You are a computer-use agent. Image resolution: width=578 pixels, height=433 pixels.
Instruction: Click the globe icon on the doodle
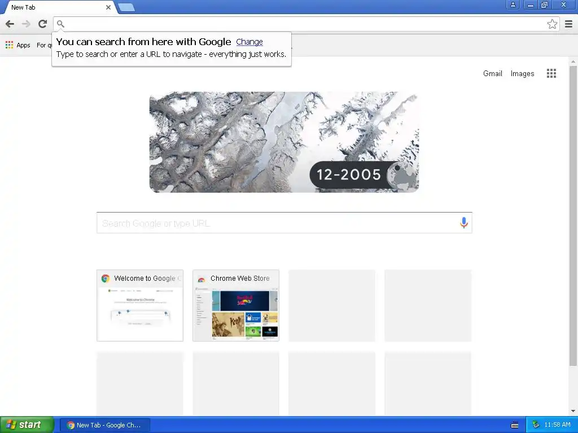tap(402, 175)
